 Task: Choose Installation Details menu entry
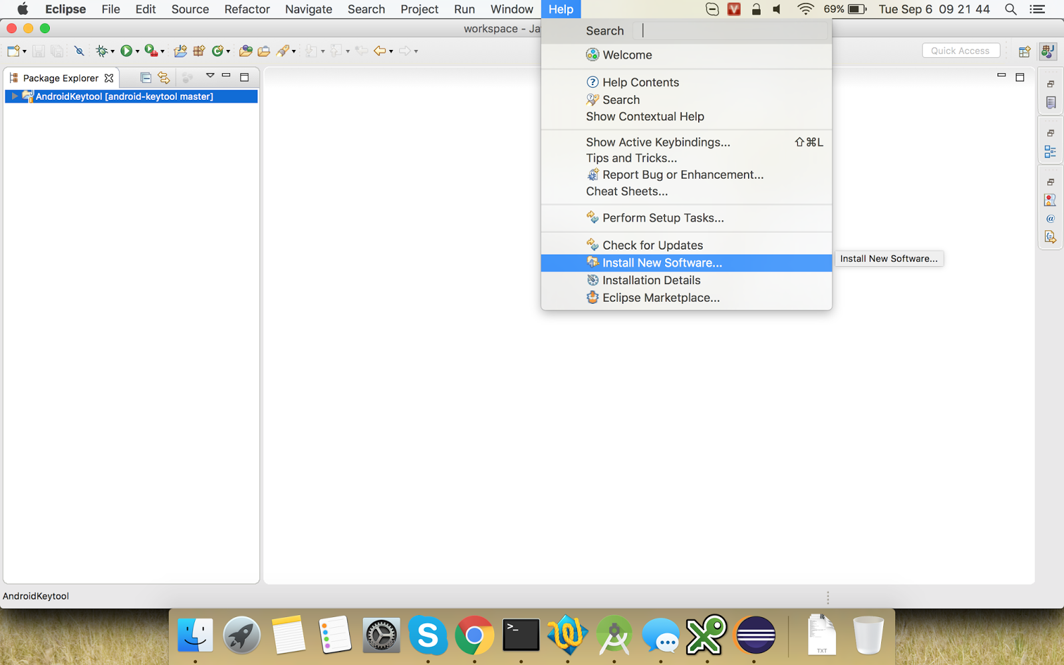[x=686, y=281]
